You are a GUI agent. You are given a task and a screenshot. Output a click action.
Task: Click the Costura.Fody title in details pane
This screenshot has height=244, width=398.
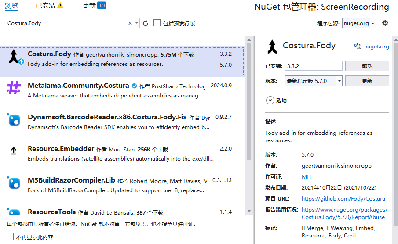(x=309, y=46)
